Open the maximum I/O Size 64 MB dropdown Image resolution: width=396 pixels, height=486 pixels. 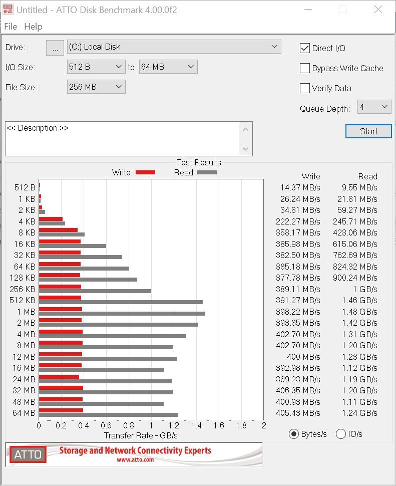coord(168,67)
